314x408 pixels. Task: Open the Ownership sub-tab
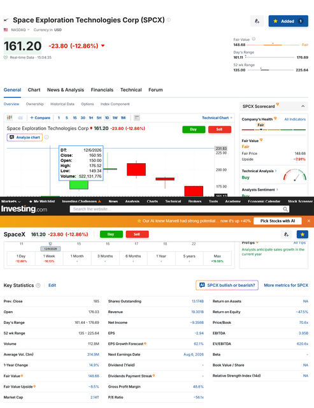35,104
